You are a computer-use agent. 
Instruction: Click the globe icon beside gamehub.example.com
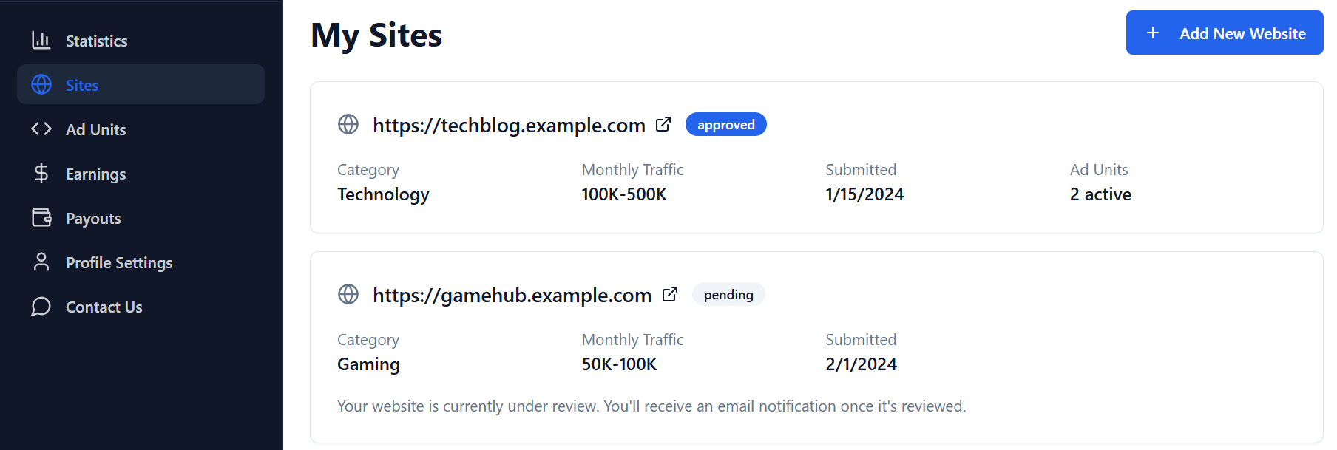coord(348,295)
